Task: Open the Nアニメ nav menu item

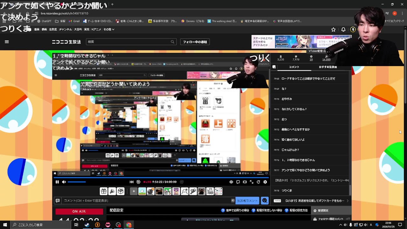Action: click(x=96, y=29)
